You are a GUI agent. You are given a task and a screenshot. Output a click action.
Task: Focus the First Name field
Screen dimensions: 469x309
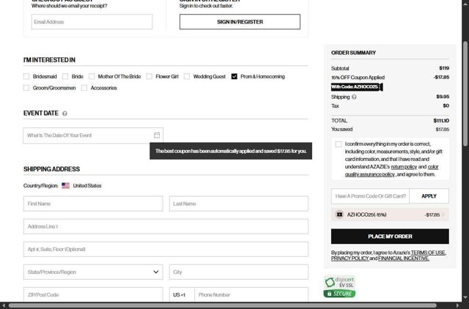93,204
